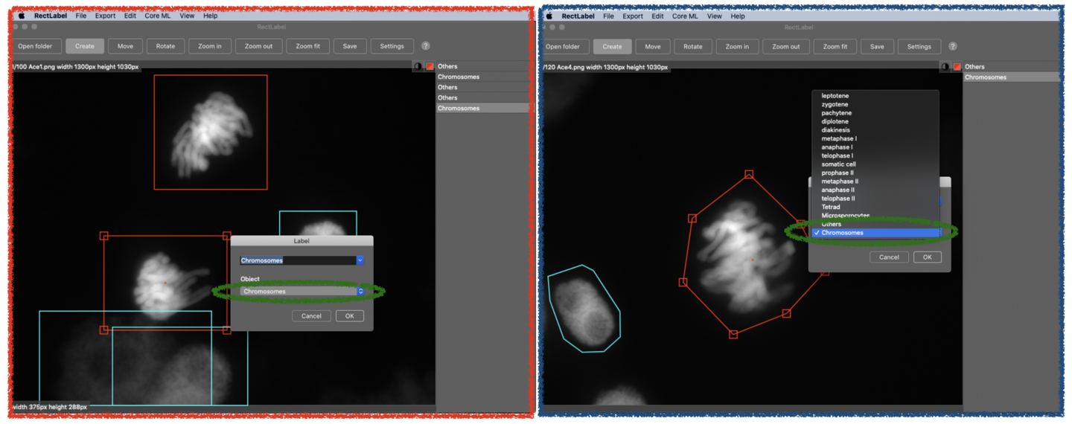Screen dimensions: 1072x424
Task: Select "metaphase I" in the dropdown list
Action: tap(838, 138)
